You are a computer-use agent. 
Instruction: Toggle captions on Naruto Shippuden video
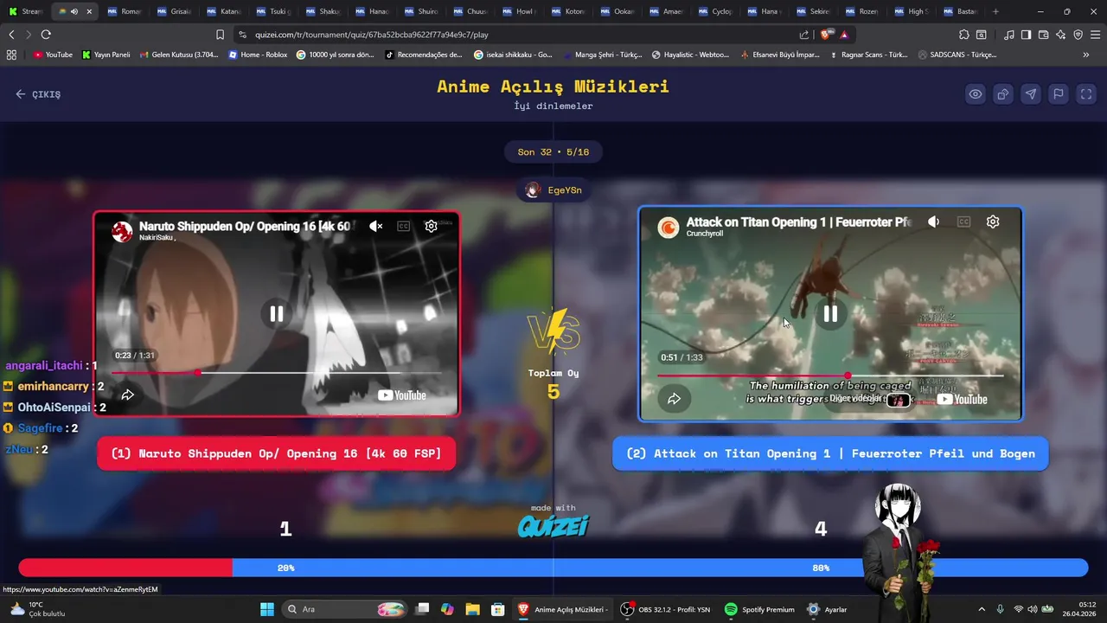click(x=403, y=226)
